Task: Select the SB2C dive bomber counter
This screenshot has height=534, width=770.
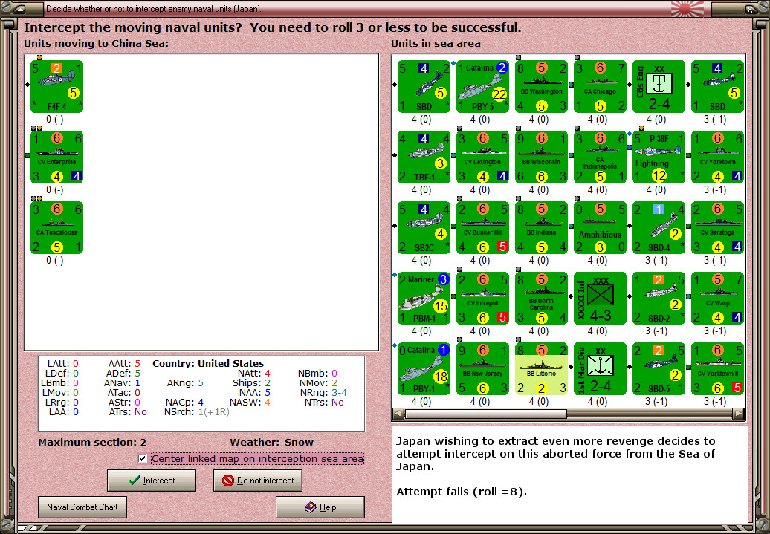Action: [x=424, y=228]
